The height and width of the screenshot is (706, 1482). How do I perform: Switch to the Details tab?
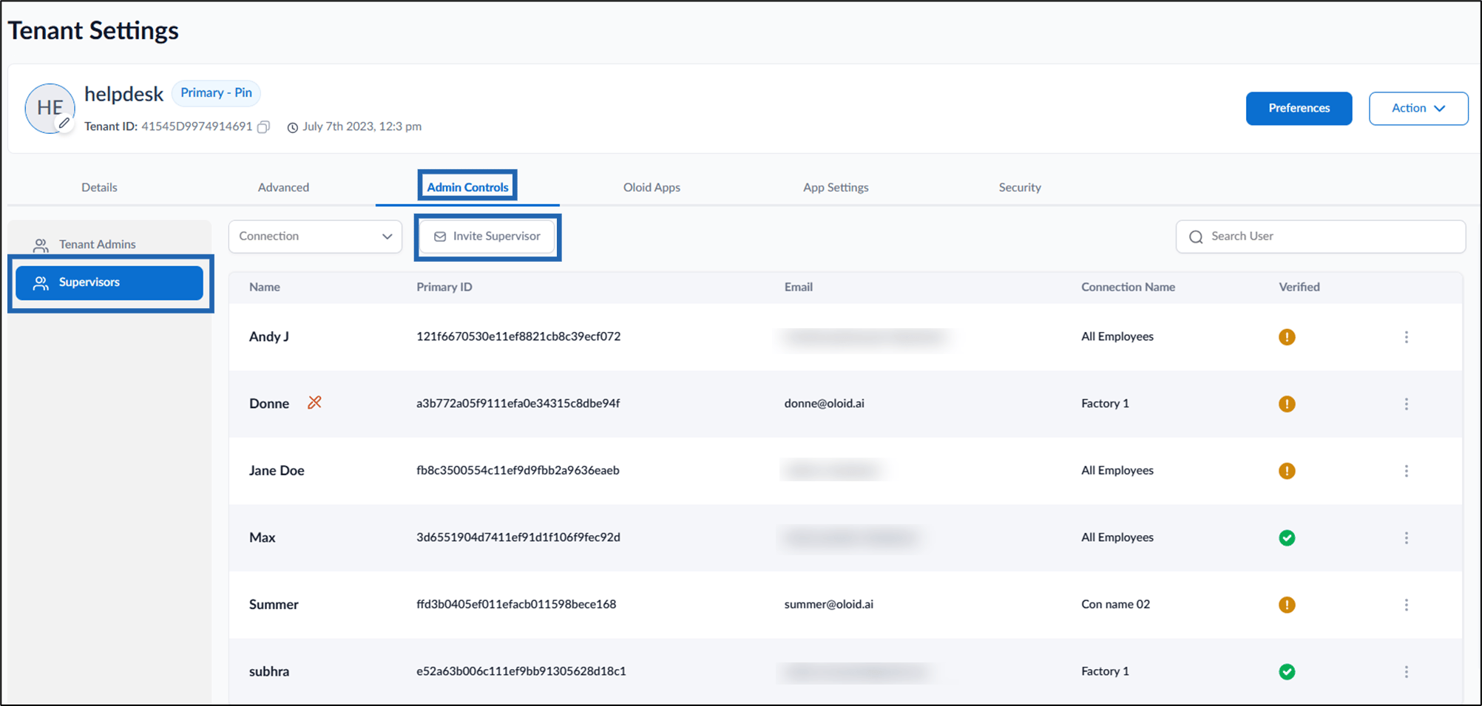(99, 187)
